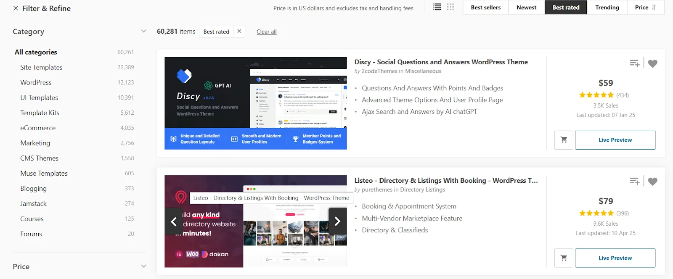Show next Listeo preview image
Viewport: 673px width, 279px height.
coord(337,221)
